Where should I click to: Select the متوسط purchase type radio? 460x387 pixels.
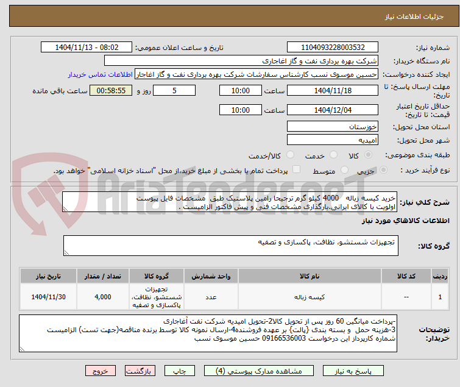tap(344, 170)
